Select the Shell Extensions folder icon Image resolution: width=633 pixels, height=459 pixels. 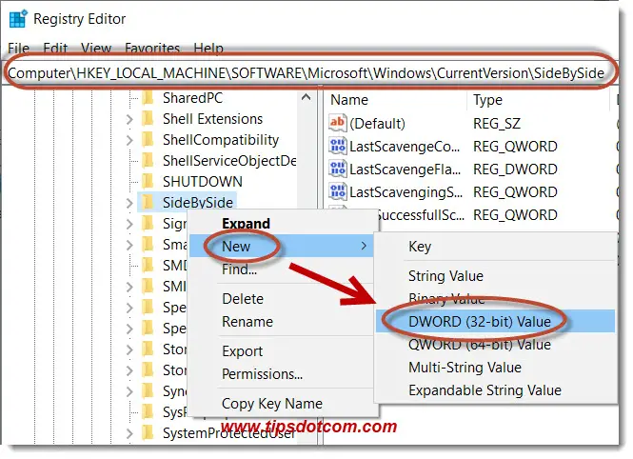148,119
